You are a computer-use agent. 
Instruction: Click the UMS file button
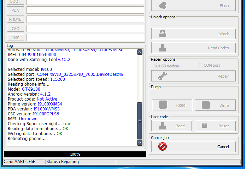pos(16,38)
